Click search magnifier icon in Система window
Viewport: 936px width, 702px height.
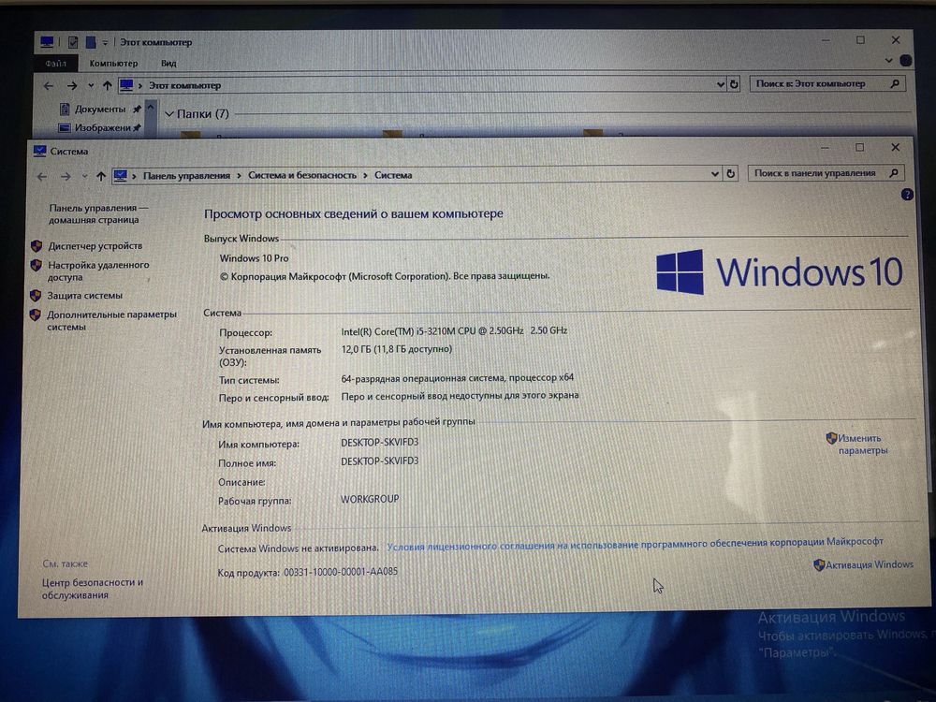894,173
